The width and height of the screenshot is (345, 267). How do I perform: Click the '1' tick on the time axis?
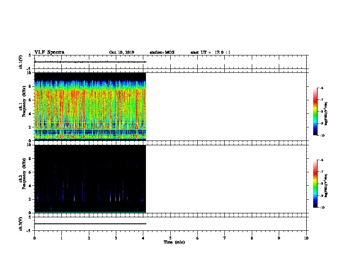point(62,238)
